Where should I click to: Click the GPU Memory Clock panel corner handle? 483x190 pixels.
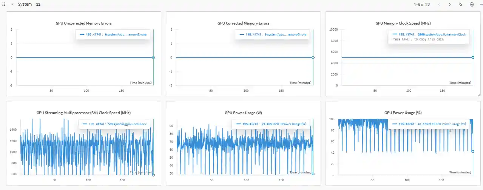pyautogui.click(x=478, y=94)
